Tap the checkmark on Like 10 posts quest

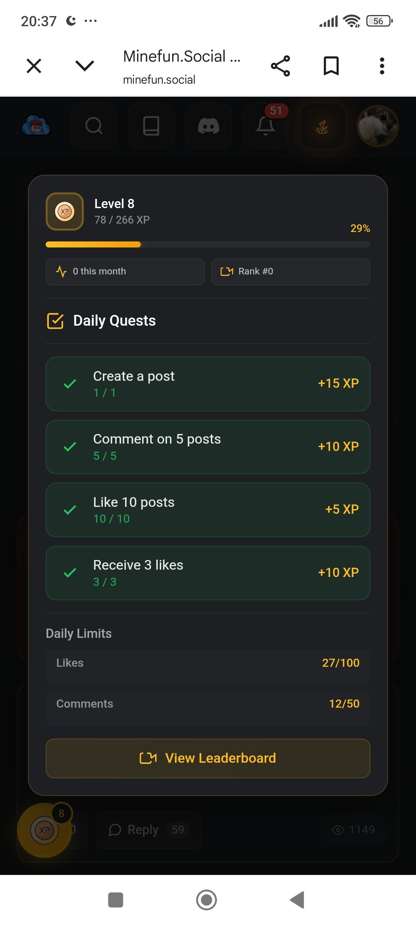click(70, 510)
